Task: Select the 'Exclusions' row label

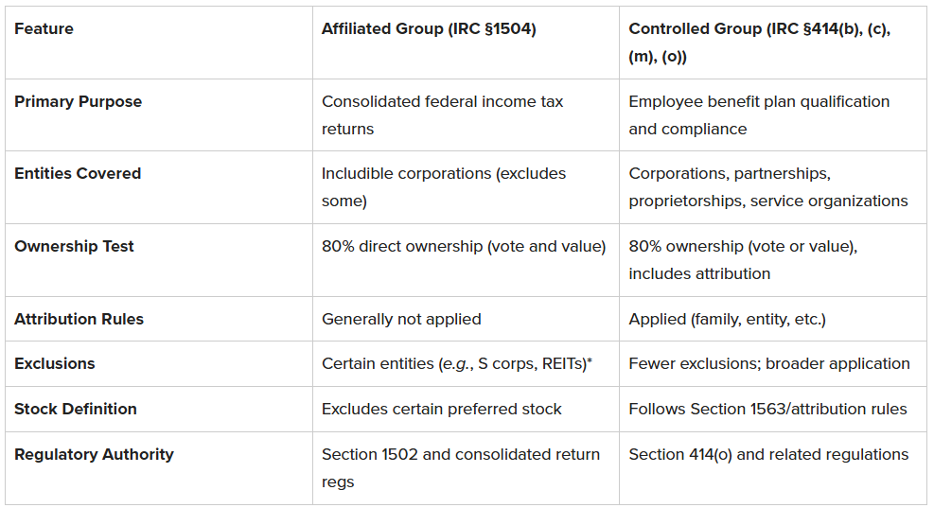Action: click(55, 364)
